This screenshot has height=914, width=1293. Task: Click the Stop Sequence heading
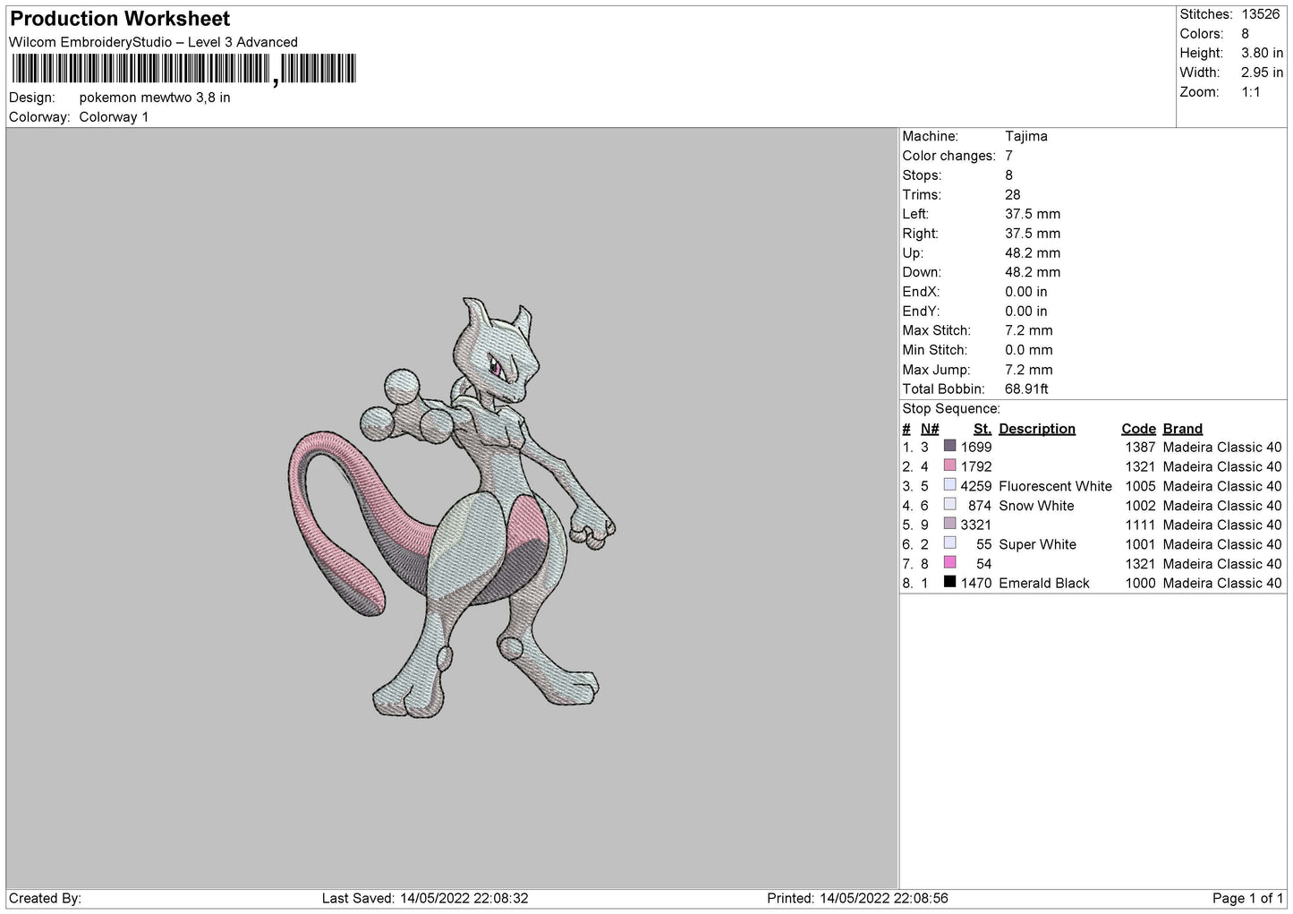951,409
